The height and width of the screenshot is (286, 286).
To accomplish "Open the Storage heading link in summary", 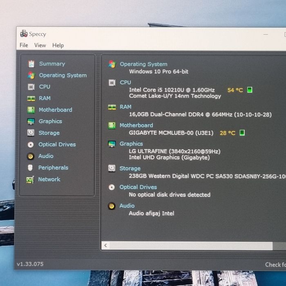I will (130, 168).
